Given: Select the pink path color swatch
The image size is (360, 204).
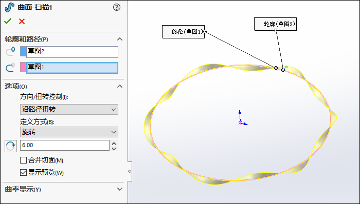Looking at the screenshot, I should (x=23, y=68).
